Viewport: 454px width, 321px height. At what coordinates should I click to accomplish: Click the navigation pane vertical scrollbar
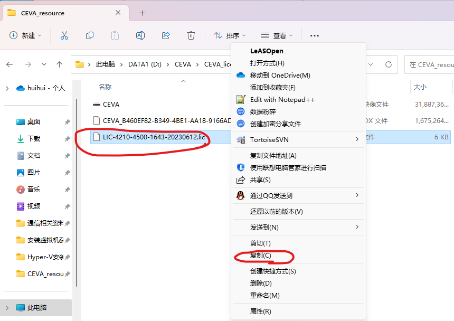[x=77, y=193]
